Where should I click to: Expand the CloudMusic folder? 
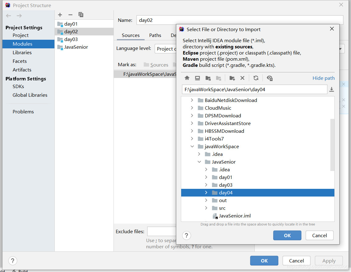pyautogui.click(x=192, y=108)
